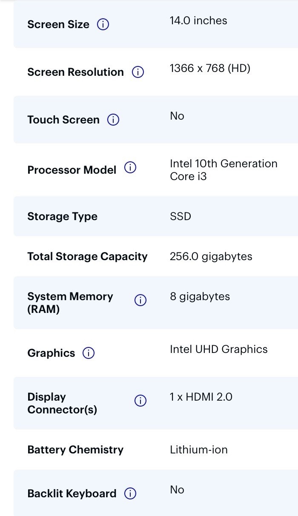Click the Storage Type label

pyautogui.click(x=62, y=217)
